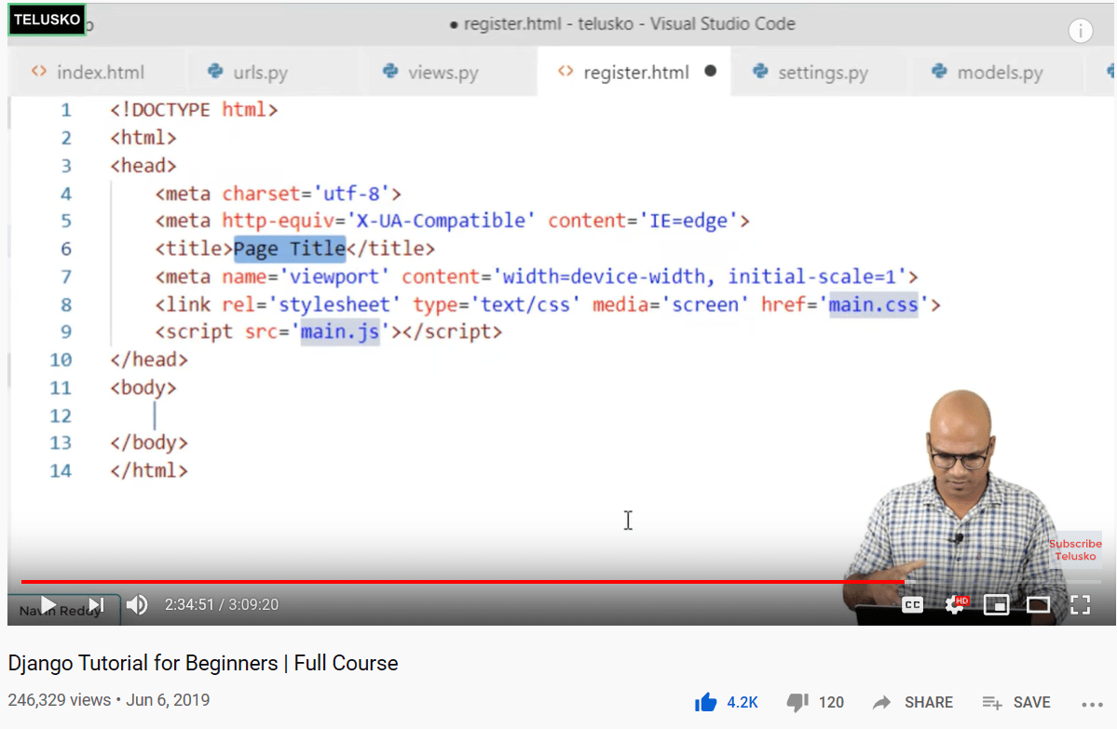
Task: Mute the video volume
Action: point(137,604)
